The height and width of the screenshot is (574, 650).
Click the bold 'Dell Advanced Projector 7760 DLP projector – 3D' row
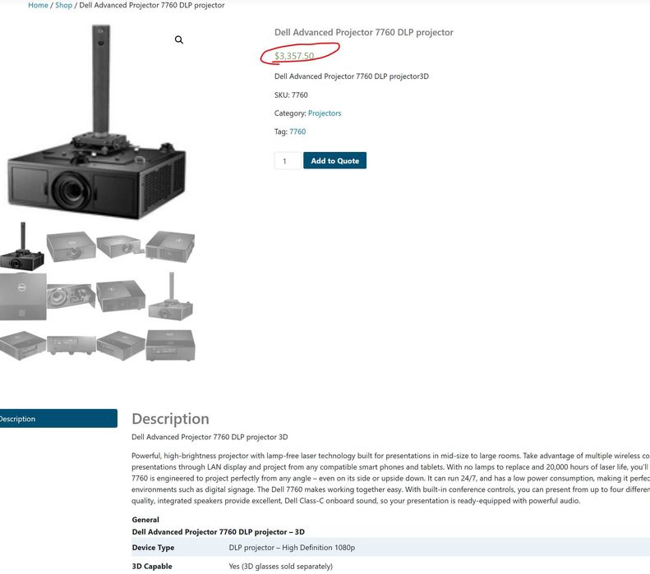click(x=218, y=532)
